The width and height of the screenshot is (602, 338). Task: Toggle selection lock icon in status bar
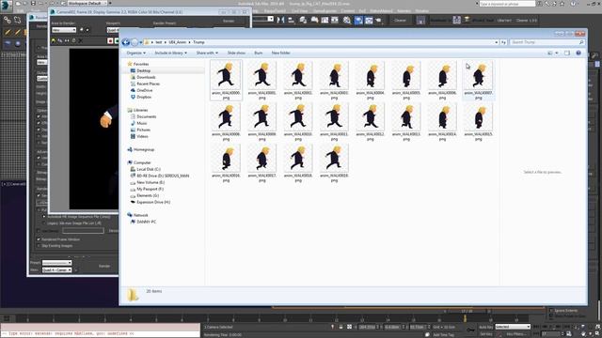(x=341, y=327)
